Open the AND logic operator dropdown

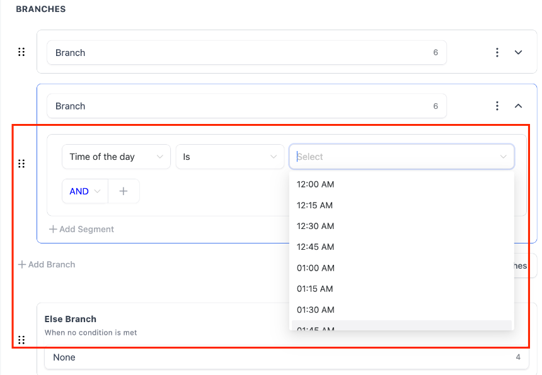[x=85, y=191]
